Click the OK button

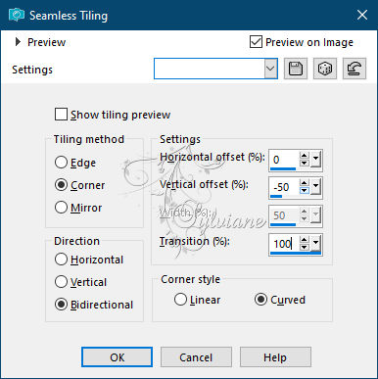117,357
